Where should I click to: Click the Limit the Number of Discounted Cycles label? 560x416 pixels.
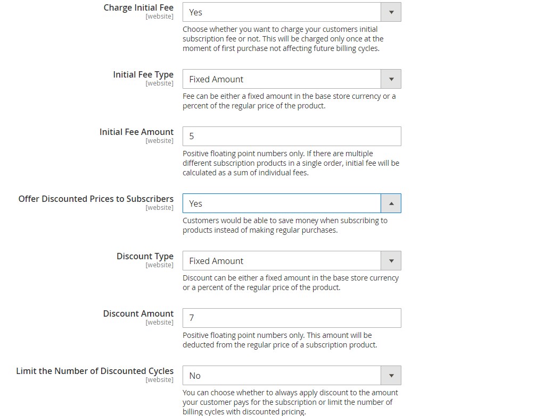[95, 371]
